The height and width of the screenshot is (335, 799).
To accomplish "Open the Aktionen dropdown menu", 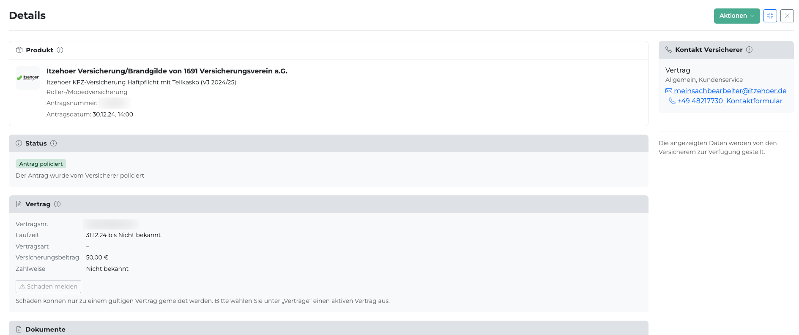I will pyautogui.click(x=736, y=16).
